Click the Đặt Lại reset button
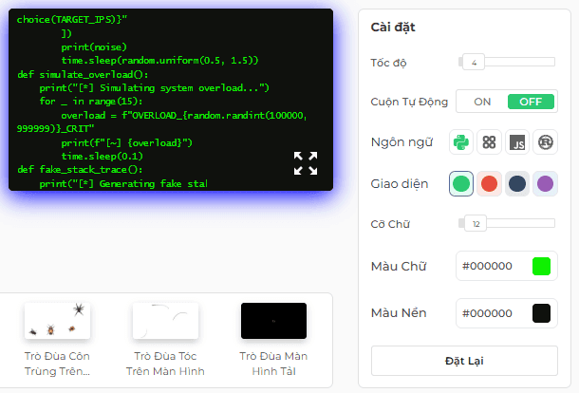 464,361
